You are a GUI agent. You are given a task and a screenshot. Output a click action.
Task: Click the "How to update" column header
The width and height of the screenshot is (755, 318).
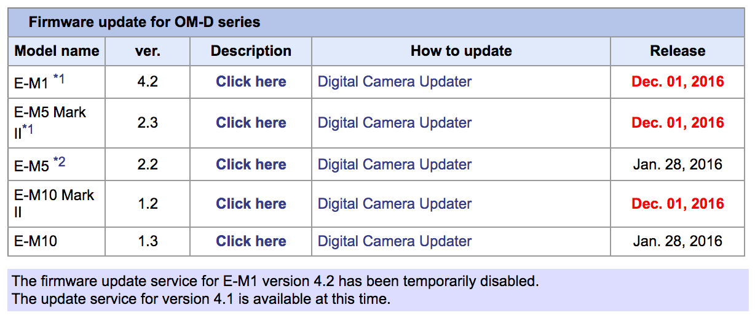coord(461,51)
